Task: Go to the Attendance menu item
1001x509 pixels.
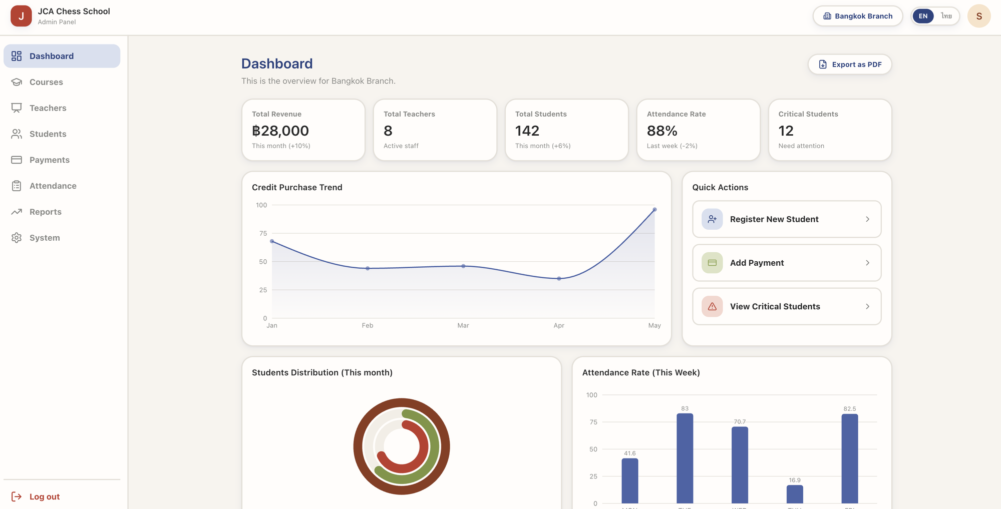Action: coord(62,186)
